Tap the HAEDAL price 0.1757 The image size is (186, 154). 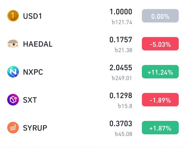coord(121,40)
